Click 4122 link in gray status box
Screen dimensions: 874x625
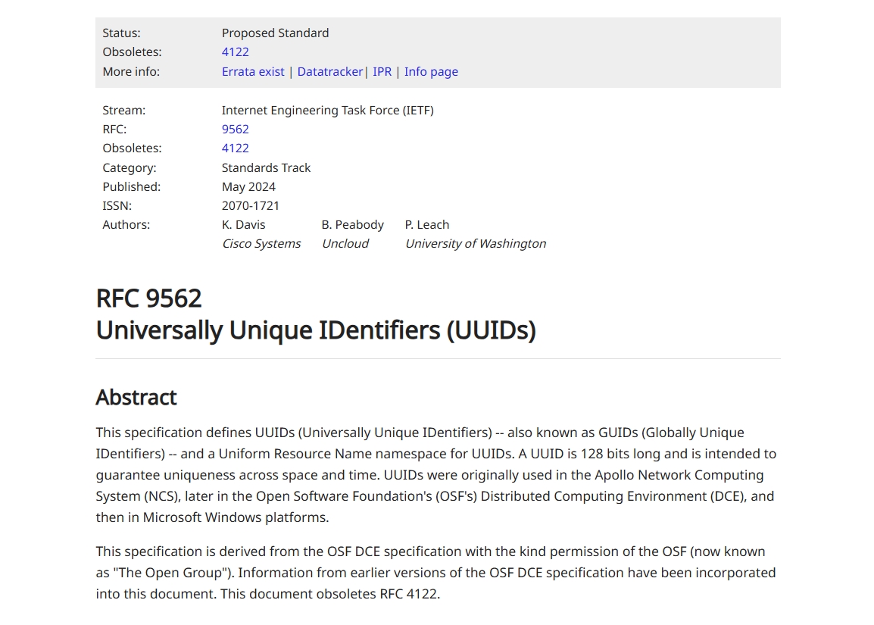click(236, 52)
